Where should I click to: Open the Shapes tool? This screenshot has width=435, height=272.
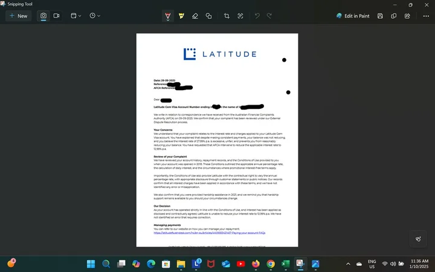click(x=208, y=16)
